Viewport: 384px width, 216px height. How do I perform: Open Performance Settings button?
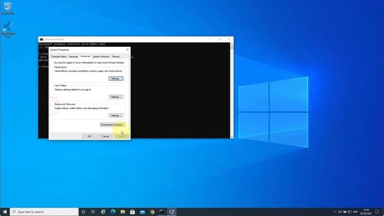[x=116, y=79]
